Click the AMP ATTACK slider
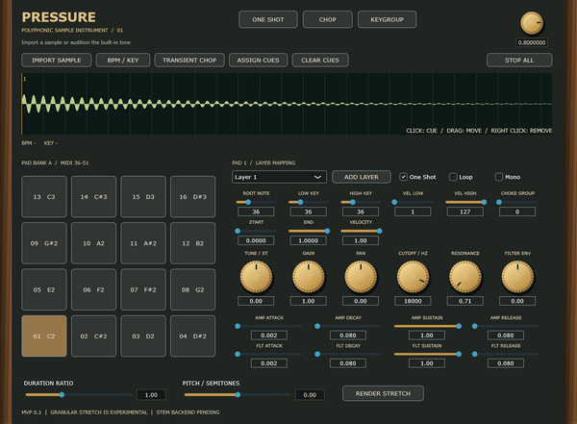577x424 pixels. (x=269, y=326)
